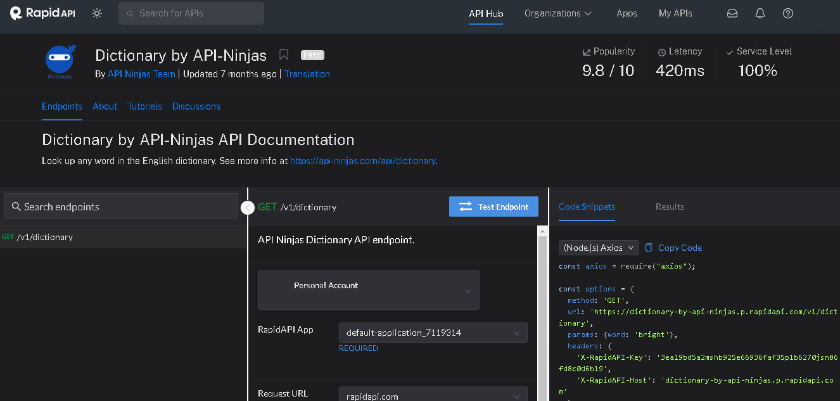The width and height of the screenshot is (840, 401).
Task: Open the RapidAPI home logo
Action: tap(43, 13)
